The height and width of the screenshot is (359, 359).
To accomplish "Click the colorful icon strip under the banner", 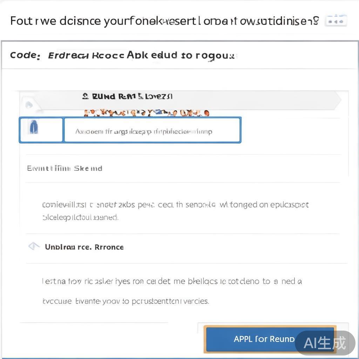I will [x=147, y=113].
